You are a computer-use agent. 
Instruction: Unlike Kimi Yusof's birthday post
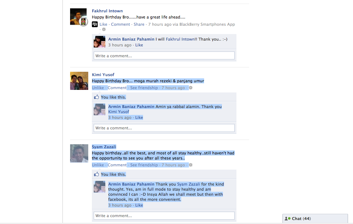[x=98, y=88]
